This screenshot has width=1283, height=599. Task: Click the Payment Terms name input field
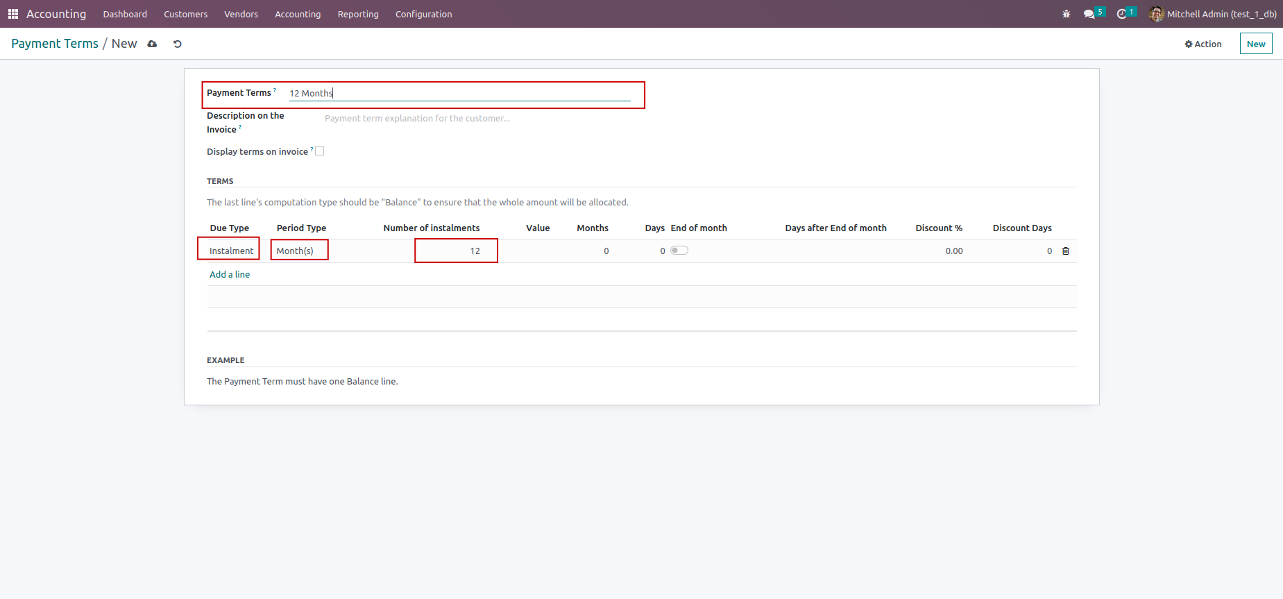click(x=459, y=93)
